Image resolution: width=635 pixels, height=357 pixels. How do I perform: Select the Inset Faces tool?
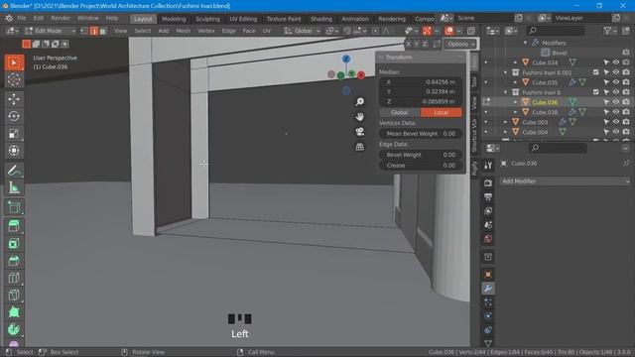[14, 243]
